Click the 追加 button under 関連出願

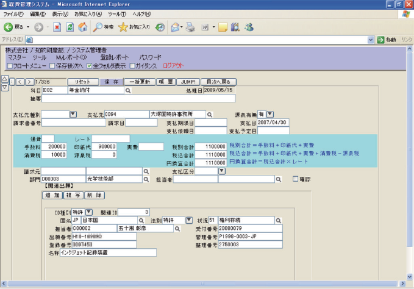point(52,195)
